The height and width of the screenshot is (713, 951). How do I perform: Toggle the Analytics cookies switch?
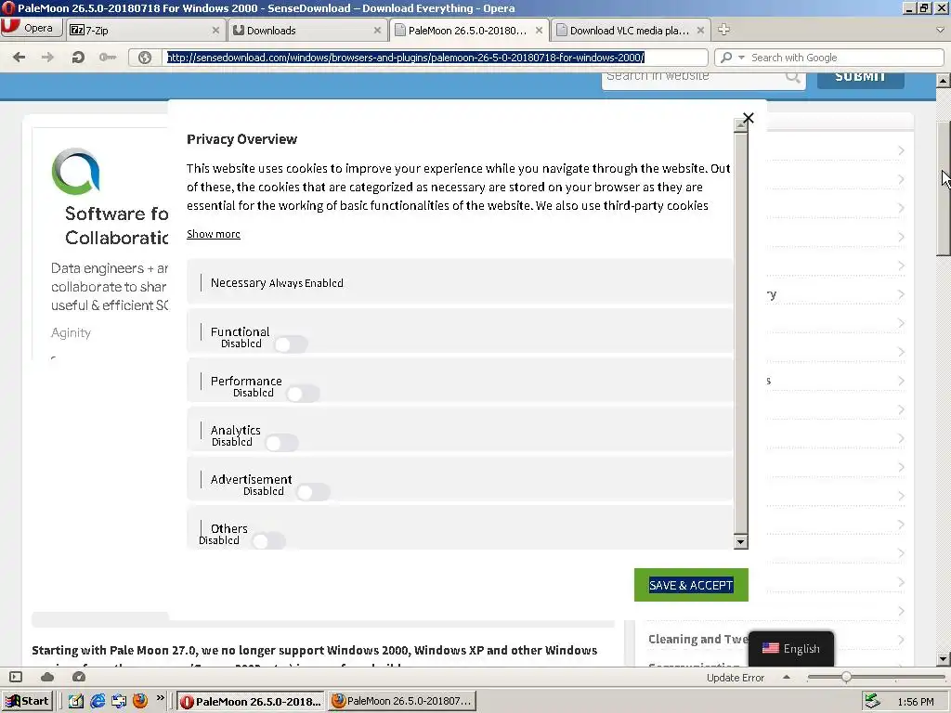(x=281, y=443)
